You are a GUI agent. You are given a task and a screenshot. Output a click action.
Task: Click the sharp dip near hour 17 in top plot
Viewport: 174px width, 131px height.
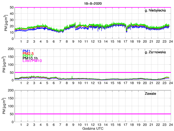tap(126, 31)
